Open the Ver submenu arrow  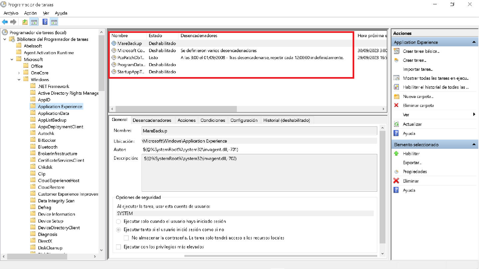pos(474,115)
